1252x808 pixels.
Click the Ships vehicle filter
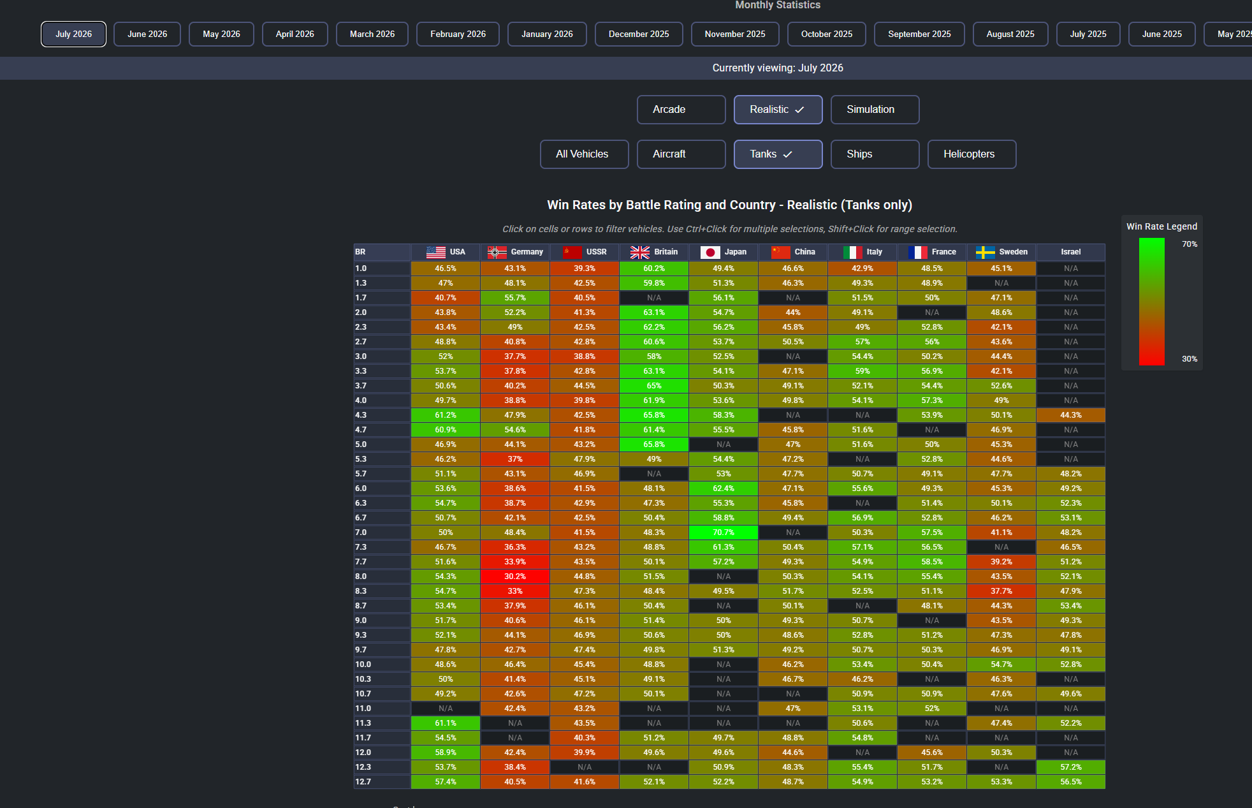coord(875,154)
